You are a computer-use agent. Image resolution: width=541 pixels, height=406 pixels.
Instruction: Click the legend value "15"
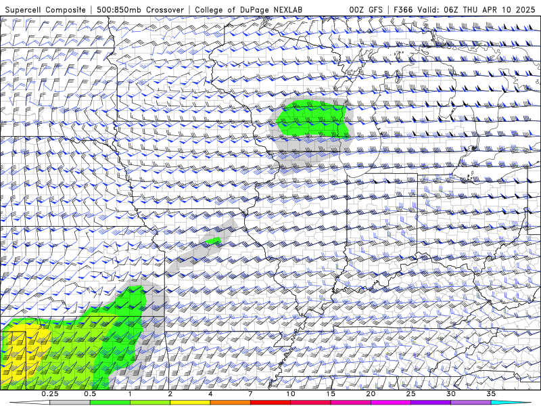[x=331, y=394]
